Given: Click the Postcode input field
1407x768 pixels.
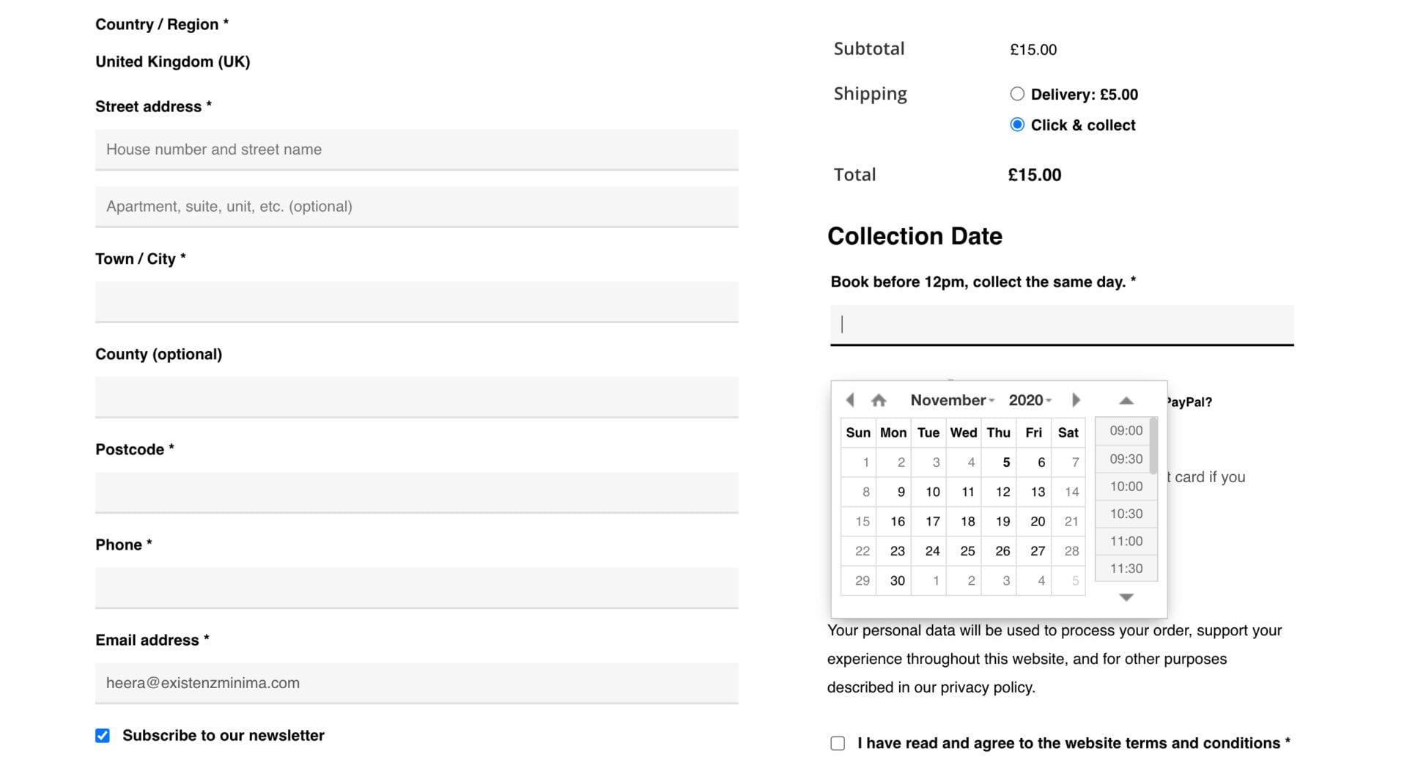Looking at the screenshot, I should pos(417,492).
